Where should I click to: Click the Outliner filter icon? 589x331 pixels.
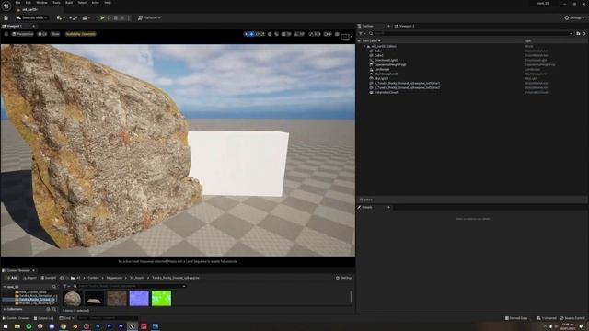click(362, 33)
